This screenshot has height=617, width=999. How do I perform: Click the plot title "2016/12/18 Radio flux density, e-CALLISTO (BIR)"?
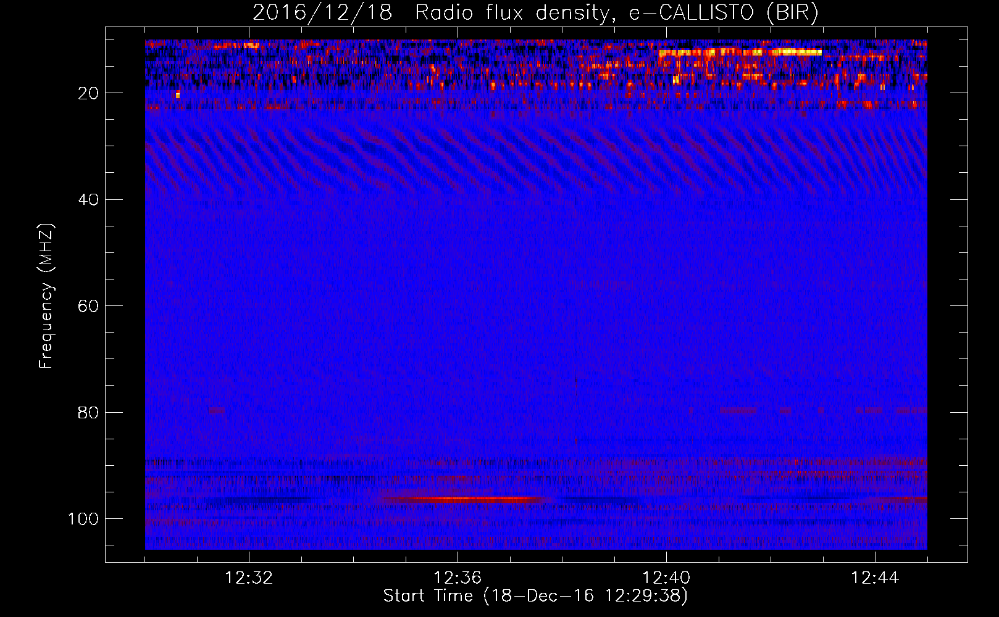535,13
